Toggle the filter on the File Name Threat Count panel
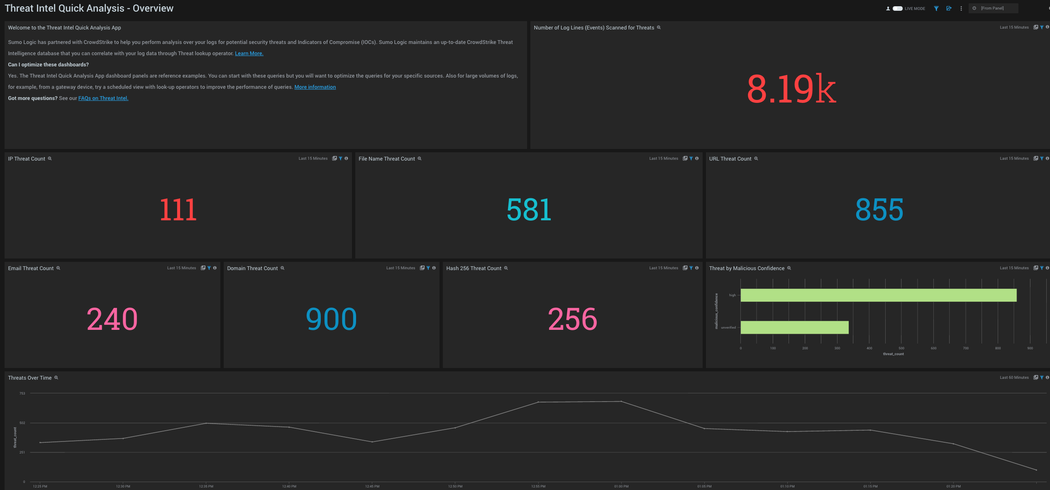 pos(691,158)
